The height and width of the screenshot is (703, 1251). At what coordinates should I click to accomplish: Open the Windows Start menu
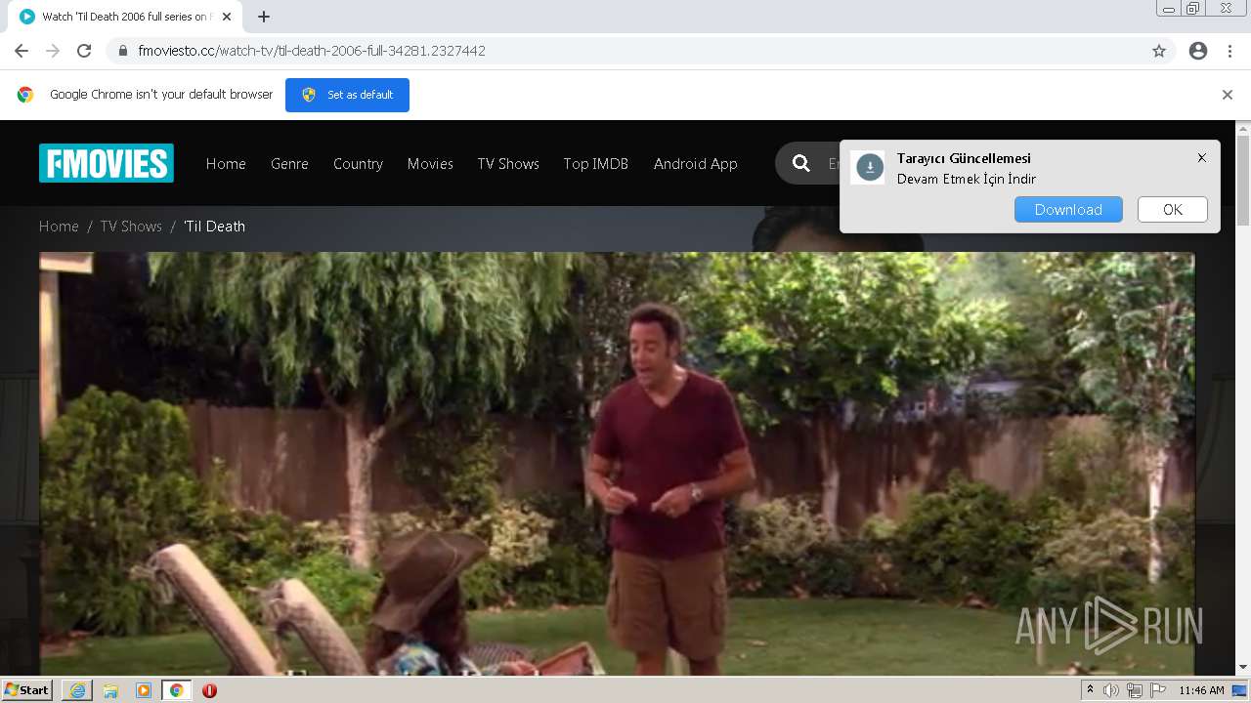[x=26, y=690]
